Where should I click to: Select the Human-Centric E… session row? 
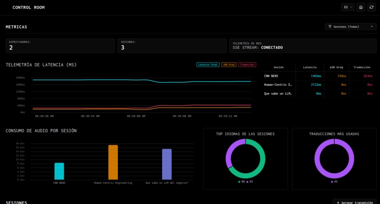[319, 85]
